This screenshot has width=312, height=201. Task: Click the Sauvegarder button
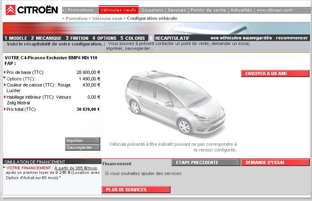coord(82,147)
